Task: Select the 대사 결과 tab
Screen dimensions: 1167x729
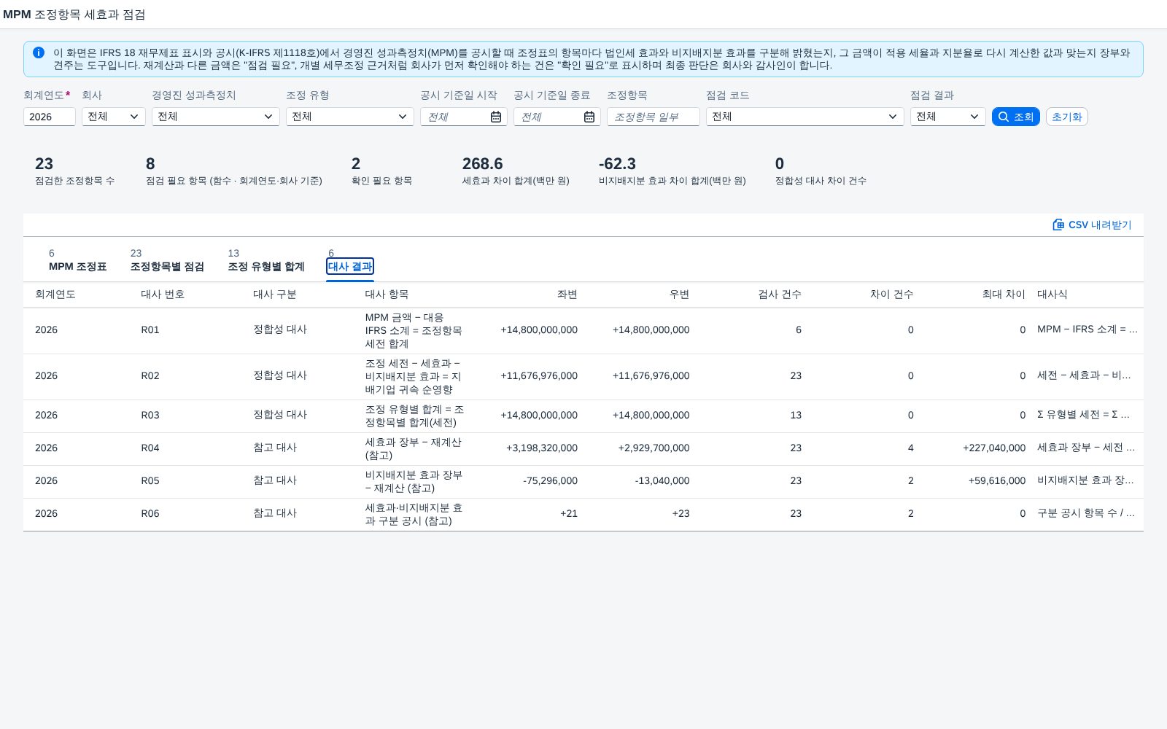Action: [350, 267]
